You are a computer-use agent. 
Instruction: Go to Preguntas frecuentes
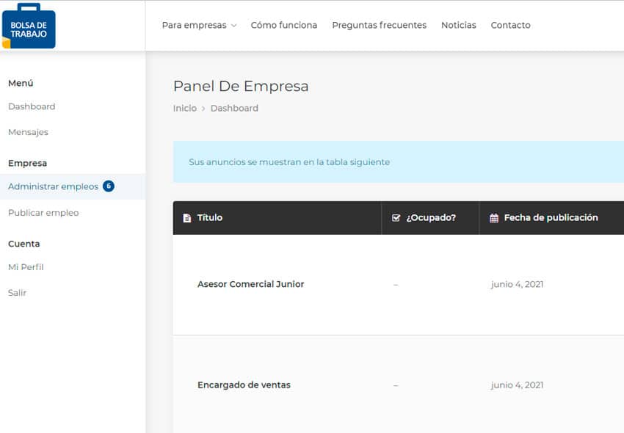[x=380, y=25]
